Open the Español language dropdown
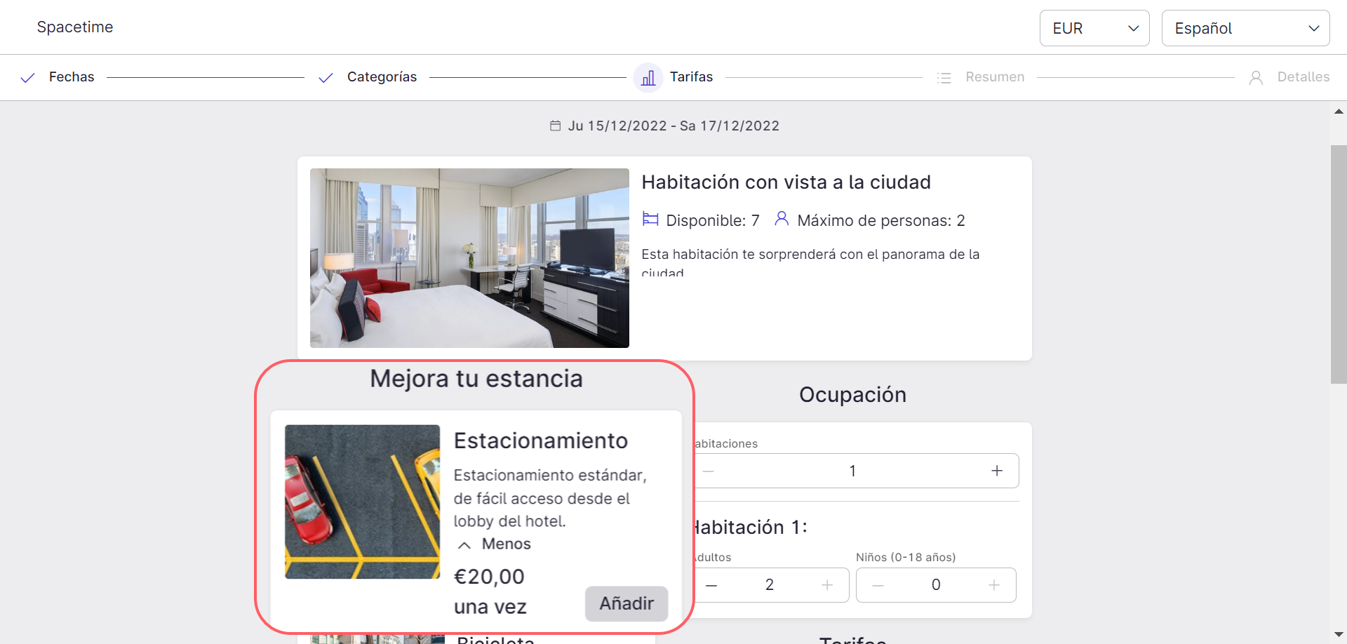Viewport: 1347px width, 644px height. [1245, 28]
